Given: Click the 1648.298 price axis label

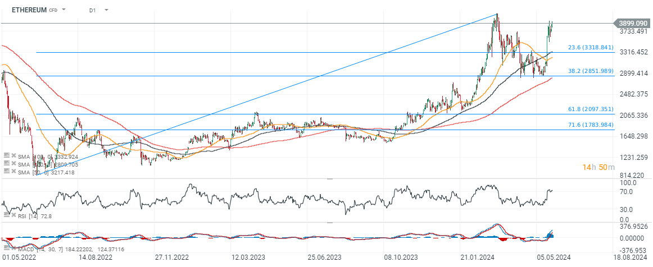Looking at the screenshot, I should point(633,136).
